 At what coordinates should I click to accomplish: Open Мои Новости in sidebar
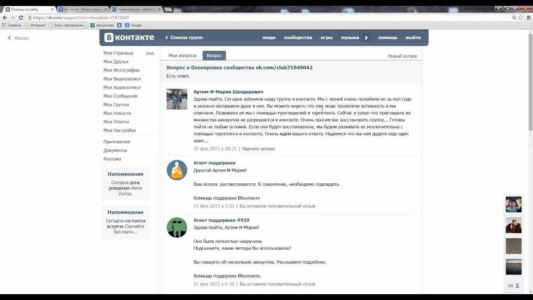pos(117,113)
